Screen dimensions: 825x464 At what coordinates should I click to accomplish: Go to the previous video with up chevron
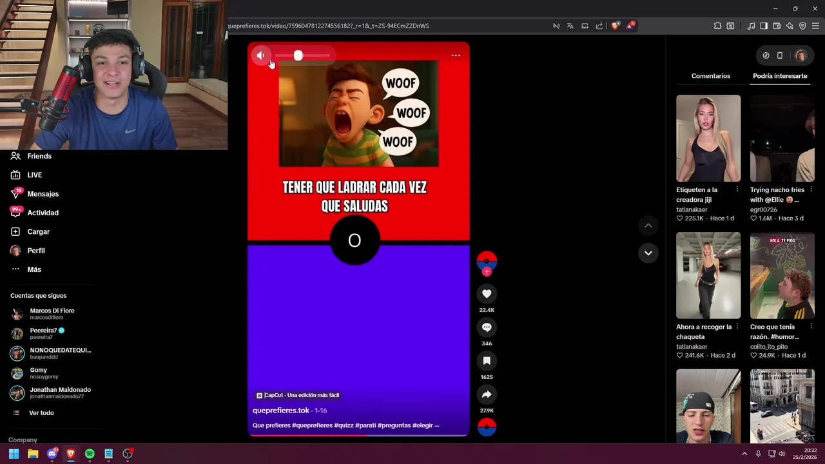pyautogui.click(x=648, y=226)
